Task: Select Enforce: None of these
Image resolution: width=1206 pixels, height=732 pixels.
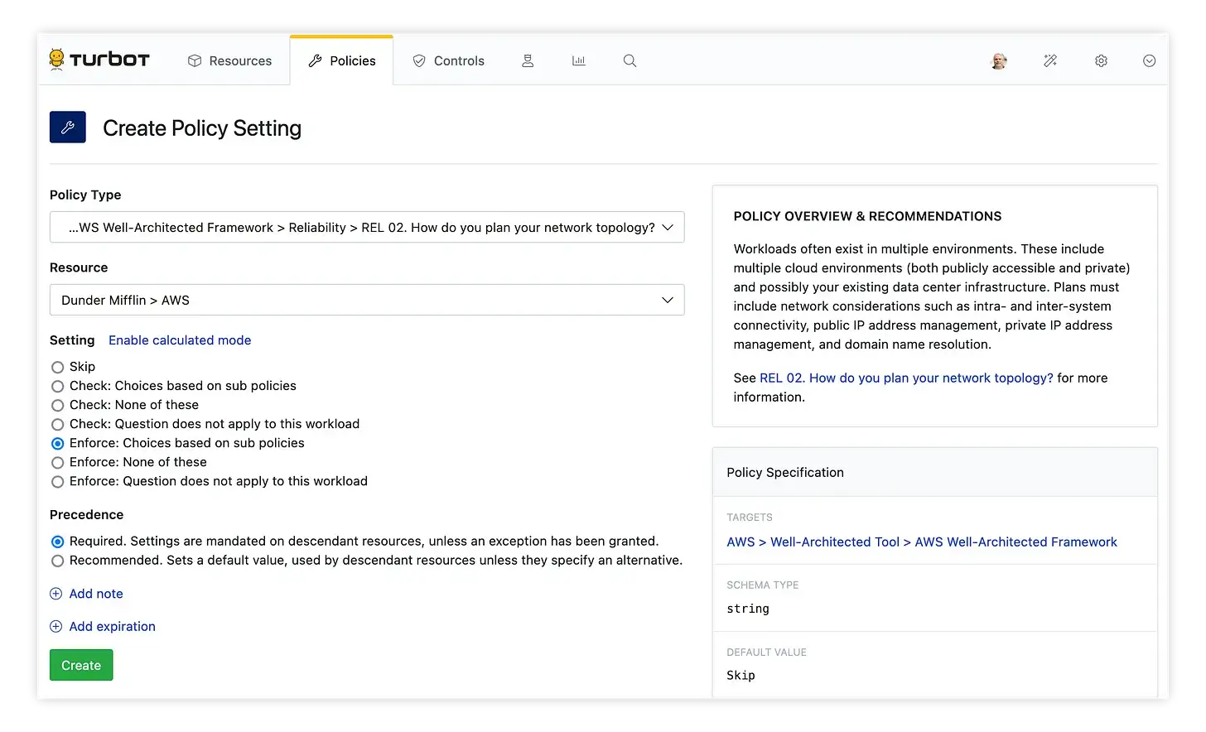Action: 57,462
